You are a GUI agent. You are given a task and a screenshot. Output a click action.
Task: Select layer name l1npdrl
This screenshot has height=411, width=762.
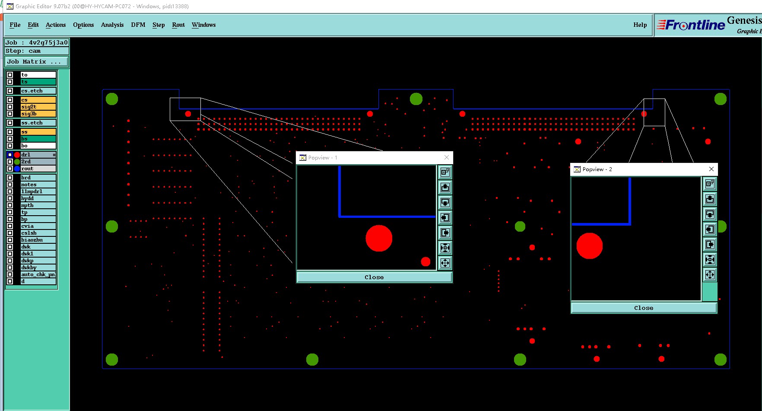click(x=38, y=191)
